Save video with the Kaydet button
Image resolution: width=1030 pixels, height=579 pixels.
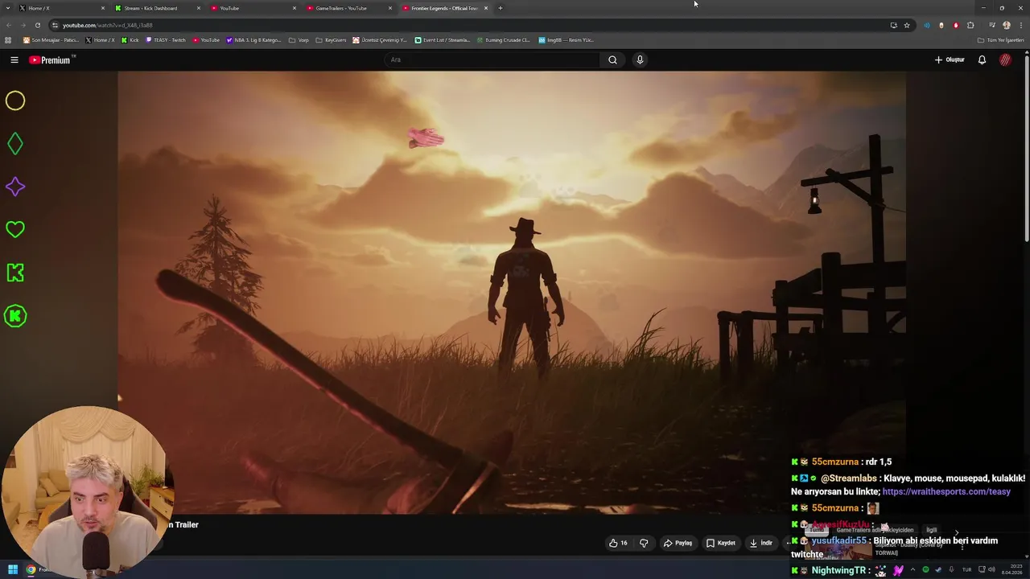721,543
